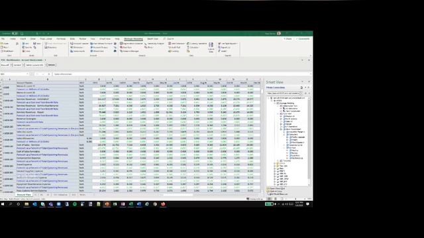Switch to Normal view in status bar
Image resolution: width=424 pixels, height=238 pixels.
(x=269, y=199)
